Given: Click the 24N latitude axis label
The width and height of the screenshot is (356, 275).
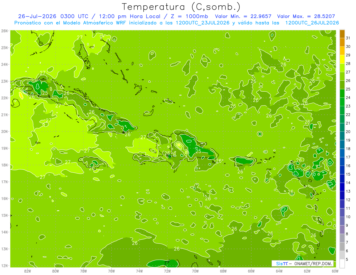Looking at the screenshot, I should (x=4, y=64).
